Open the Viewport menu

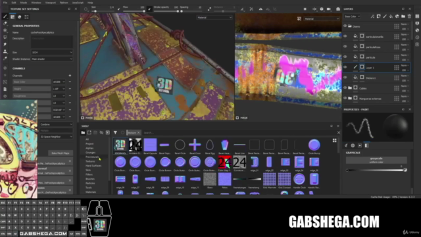(51, 3)
